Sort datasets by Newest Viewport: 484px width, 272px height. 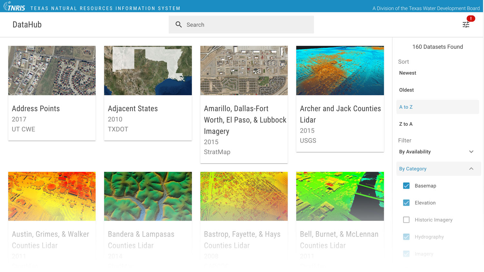click(x=408, y=73)
